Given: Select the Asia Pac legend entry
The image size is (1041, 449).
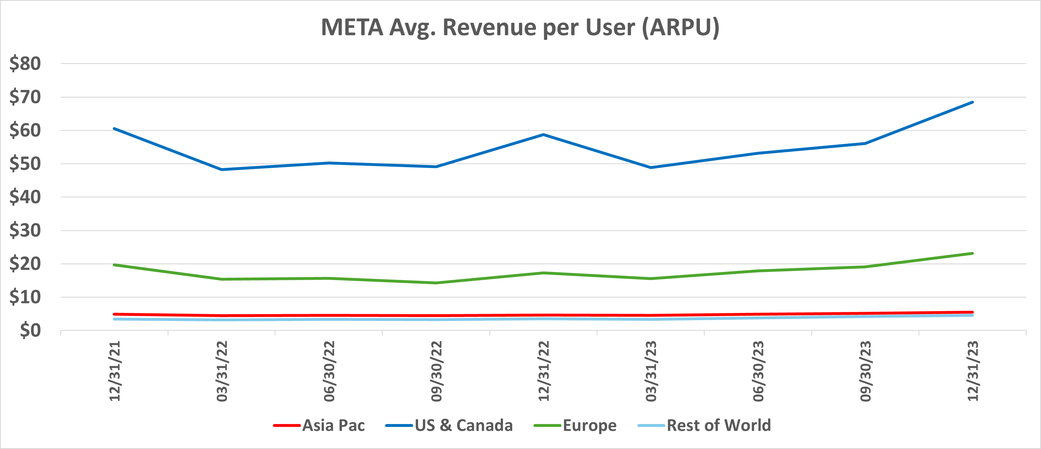Looking at the screenshot, I should click(333, 425).
